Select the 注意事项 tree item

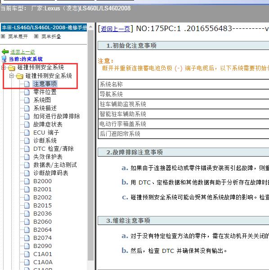coord(45,84)
